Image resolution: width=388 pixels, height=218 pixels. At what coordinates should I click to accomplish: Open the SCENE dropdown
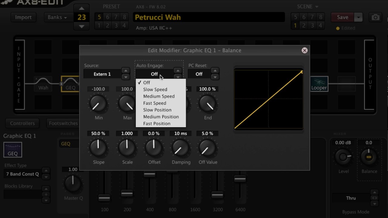(308, 6)
